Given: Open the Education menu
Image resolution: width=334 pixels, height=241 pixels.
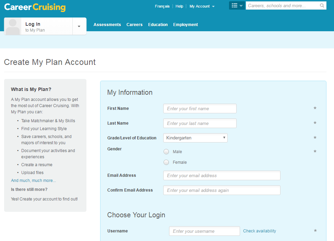Looking at the screenshot, I should [x=158, y=24].
